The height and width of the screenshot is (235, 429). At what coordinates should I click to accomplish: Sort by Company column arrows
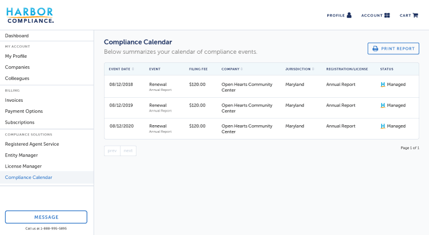(241, 69)
